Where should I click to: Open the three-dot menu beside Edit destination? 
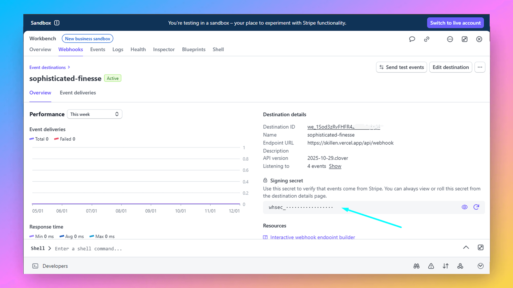[x=480, y=67]
